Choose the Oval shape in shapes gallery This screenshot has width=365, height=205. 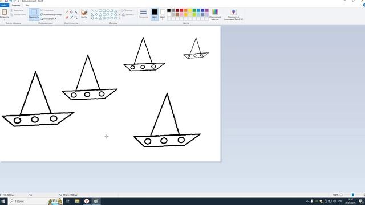pyautogui.click(x=100, y=11)
